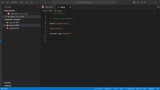Close app.js from the Open Editors list
The width and height of the screenshot is (160, 90).
(x=6, y=17)
